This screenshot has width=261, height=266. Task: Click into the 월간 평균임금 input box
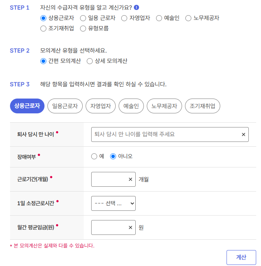tap(109, 227)
